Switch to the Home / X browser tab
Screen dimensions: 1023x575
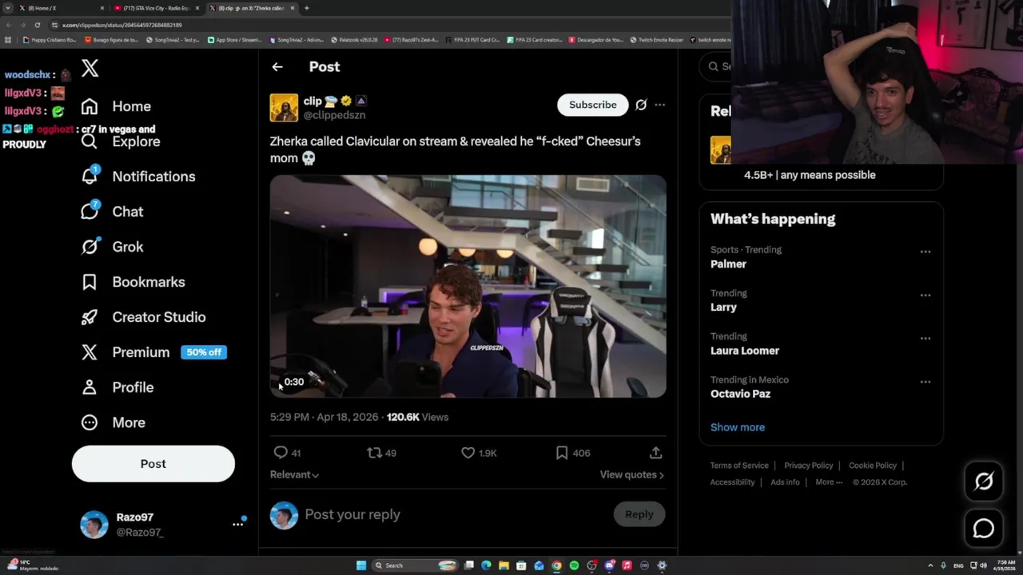pos(60,8)
